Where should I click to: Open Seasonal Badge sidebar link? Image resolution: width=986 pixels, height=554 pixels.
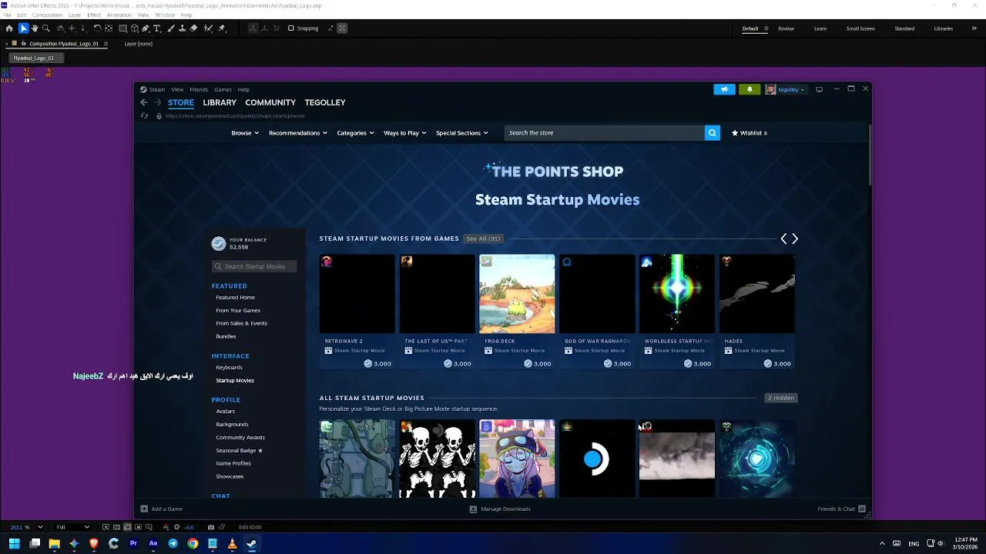pos(239,450)
